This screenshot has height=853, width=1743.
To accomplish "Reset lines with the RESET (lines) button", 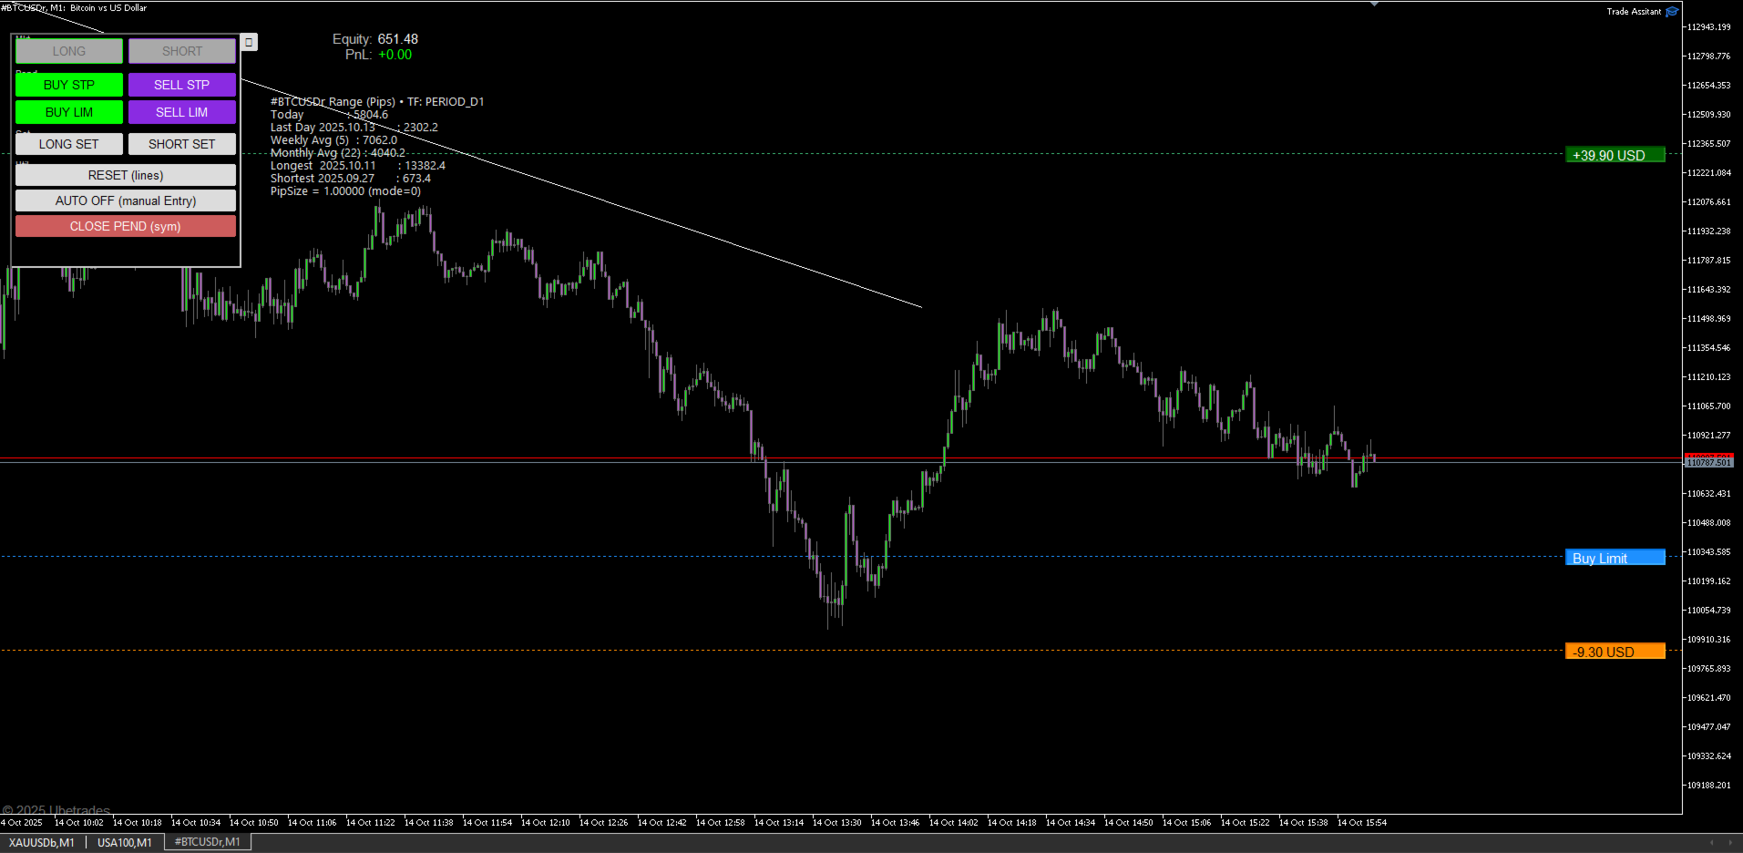I will coord(126,175).
